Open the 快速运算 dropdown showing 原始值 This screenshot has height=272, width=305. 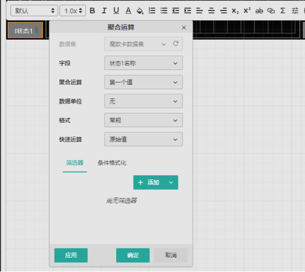[x=143, y=139]
